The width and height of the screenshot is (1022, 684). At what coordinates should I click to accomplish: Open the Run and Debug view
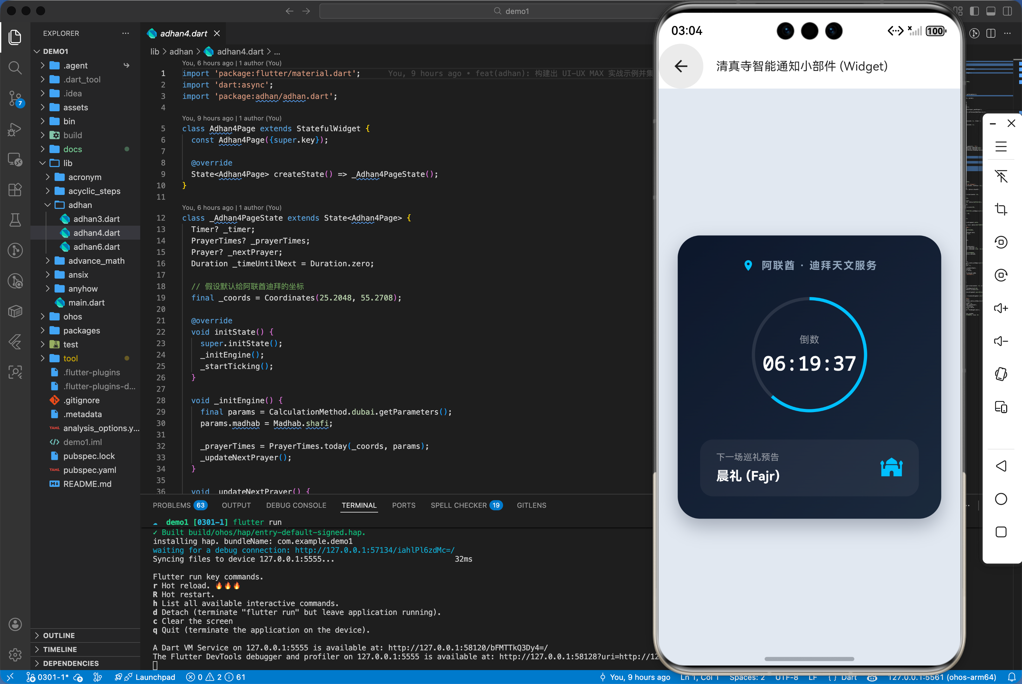[x=15, y=129]
